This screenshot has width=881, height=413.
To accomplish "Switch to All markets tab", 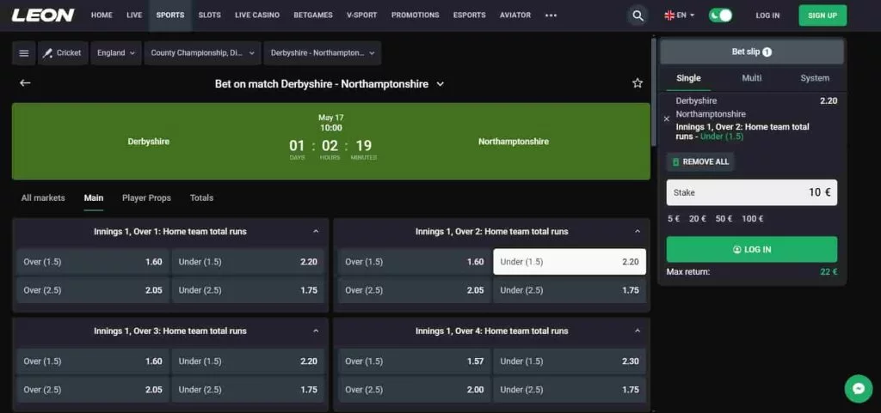I will click(x=43, y=197).
